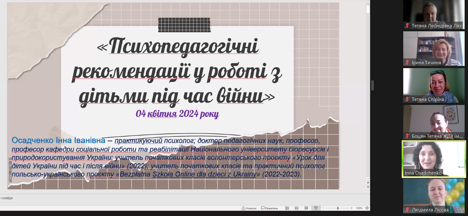Switch to Reading view icon
The width and height of the screenshot is (468, 216).
pos(306,208)
